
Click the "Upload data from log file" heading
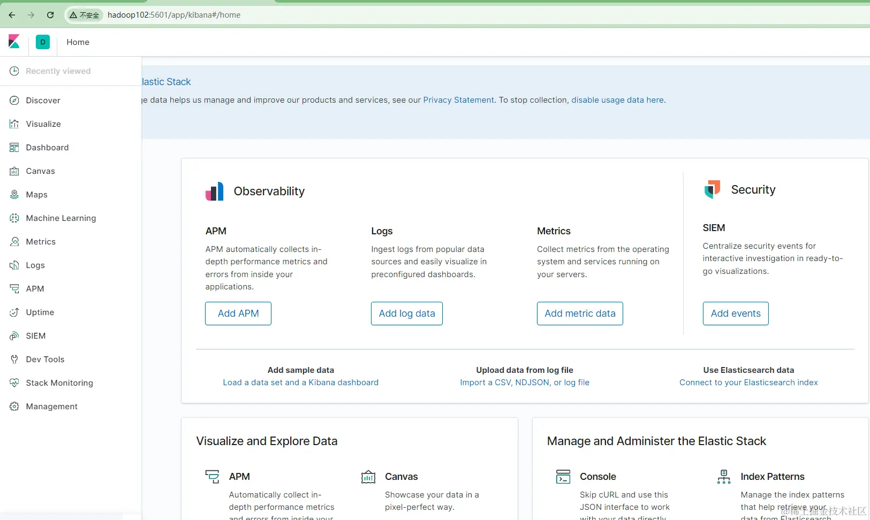tap(525, 370)
